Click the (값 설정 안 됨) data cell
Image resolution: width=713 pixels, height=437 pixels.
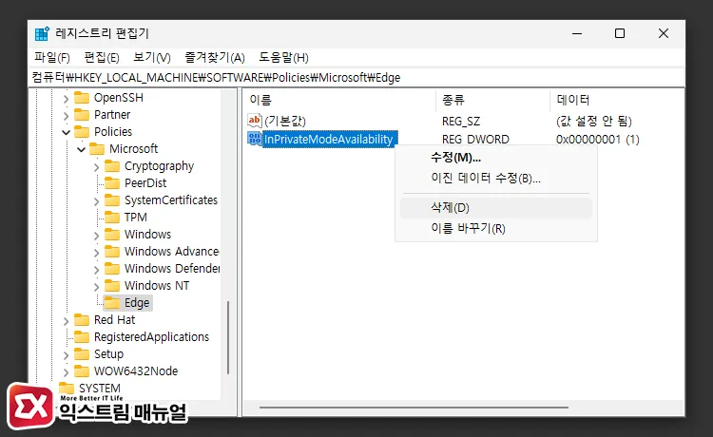pos(594,121)
